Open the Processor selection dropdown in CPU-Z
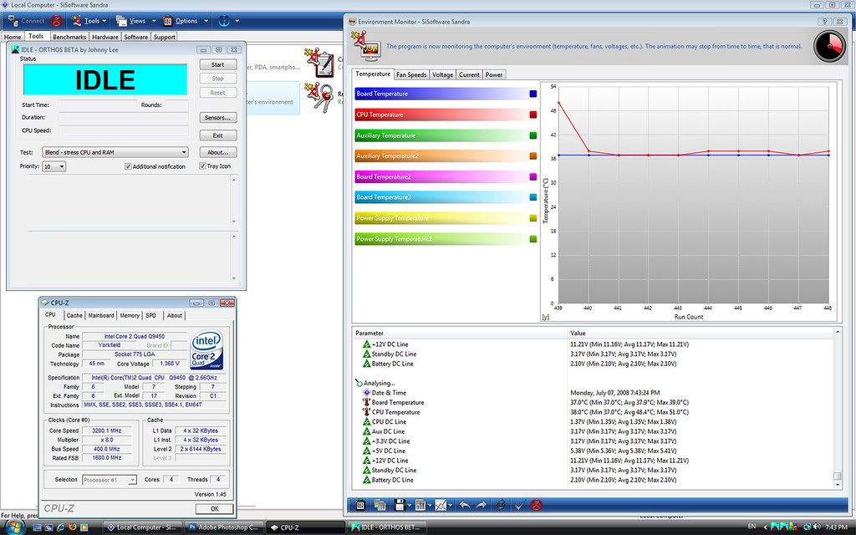 [x=110, y=480]
